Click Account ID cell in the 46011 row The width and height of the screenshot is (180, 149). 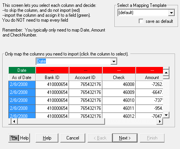point(86,108)
